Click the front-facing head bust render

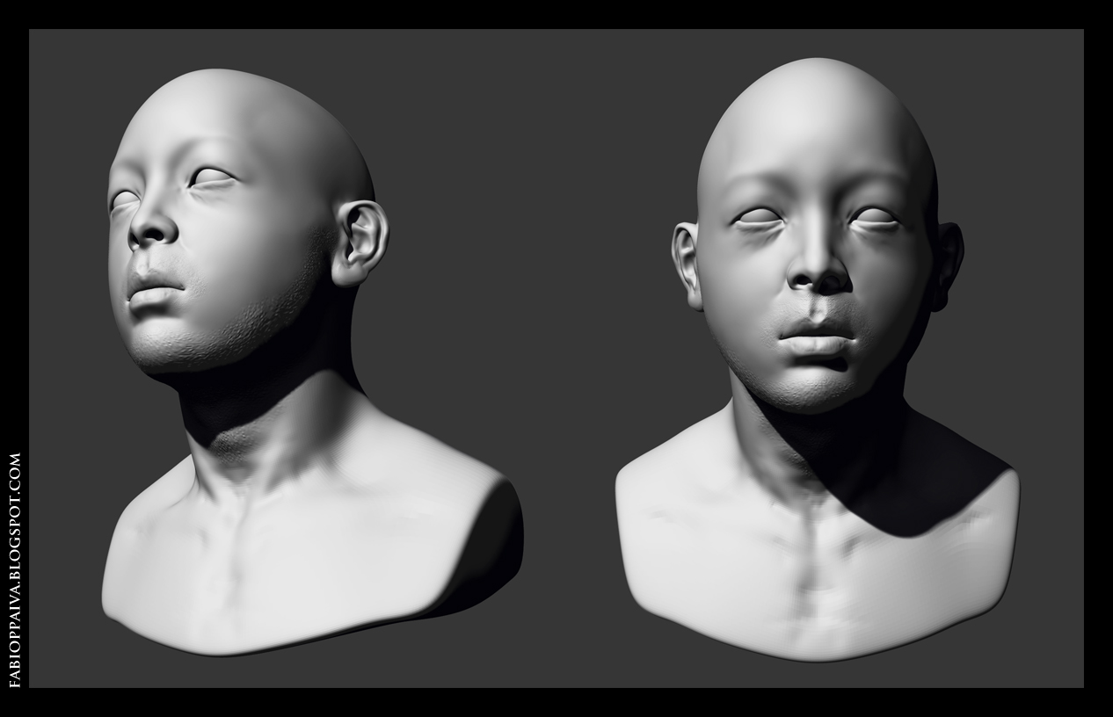point(818,358)
